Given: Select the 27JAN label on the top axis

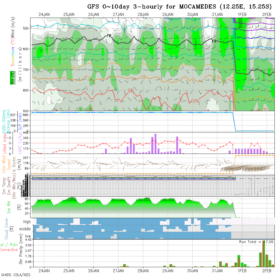Looking at the screenshot, I should (118, 15).
